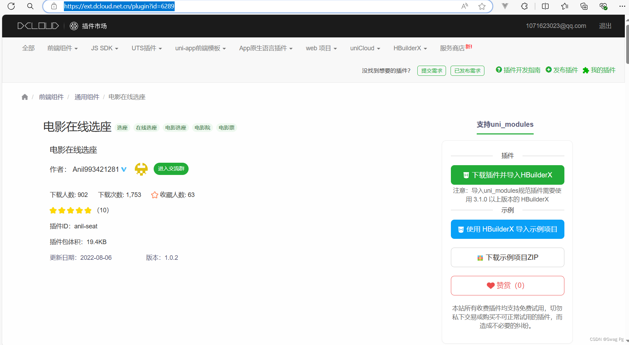Go to home via breadcrumb house icon
The height and width of the screenshot is (345, 629).
pyautogui.click(x=25, y=97)
